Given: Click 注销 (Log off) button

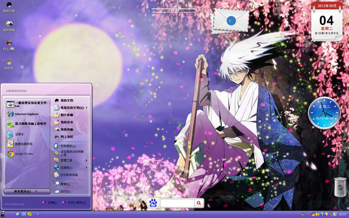Looking at the screenshot, I should pyautogui.click(x=50, y=203).
